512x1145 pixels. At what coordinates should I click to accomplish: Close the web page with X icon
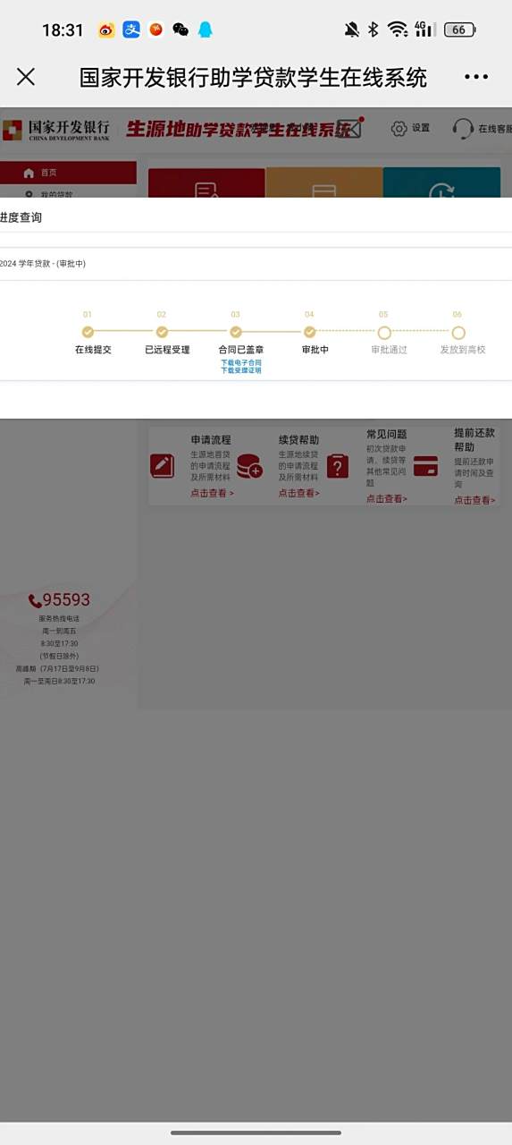[26, 77]
